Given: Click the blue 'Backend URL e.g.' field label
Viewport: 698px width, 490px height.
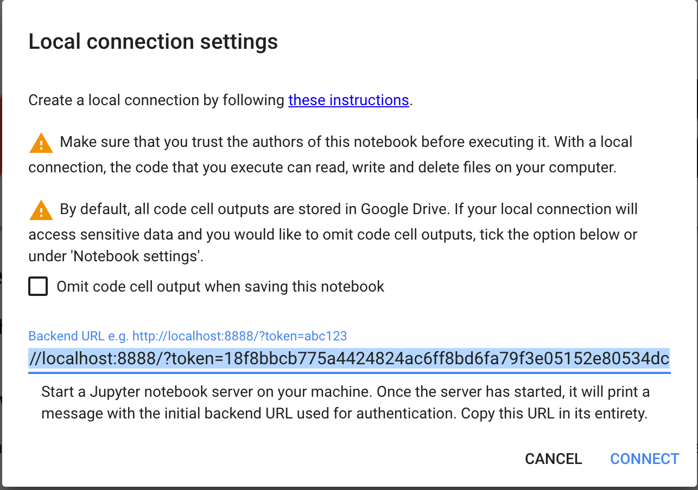Looking at the screenshot, I should point(188,336).
